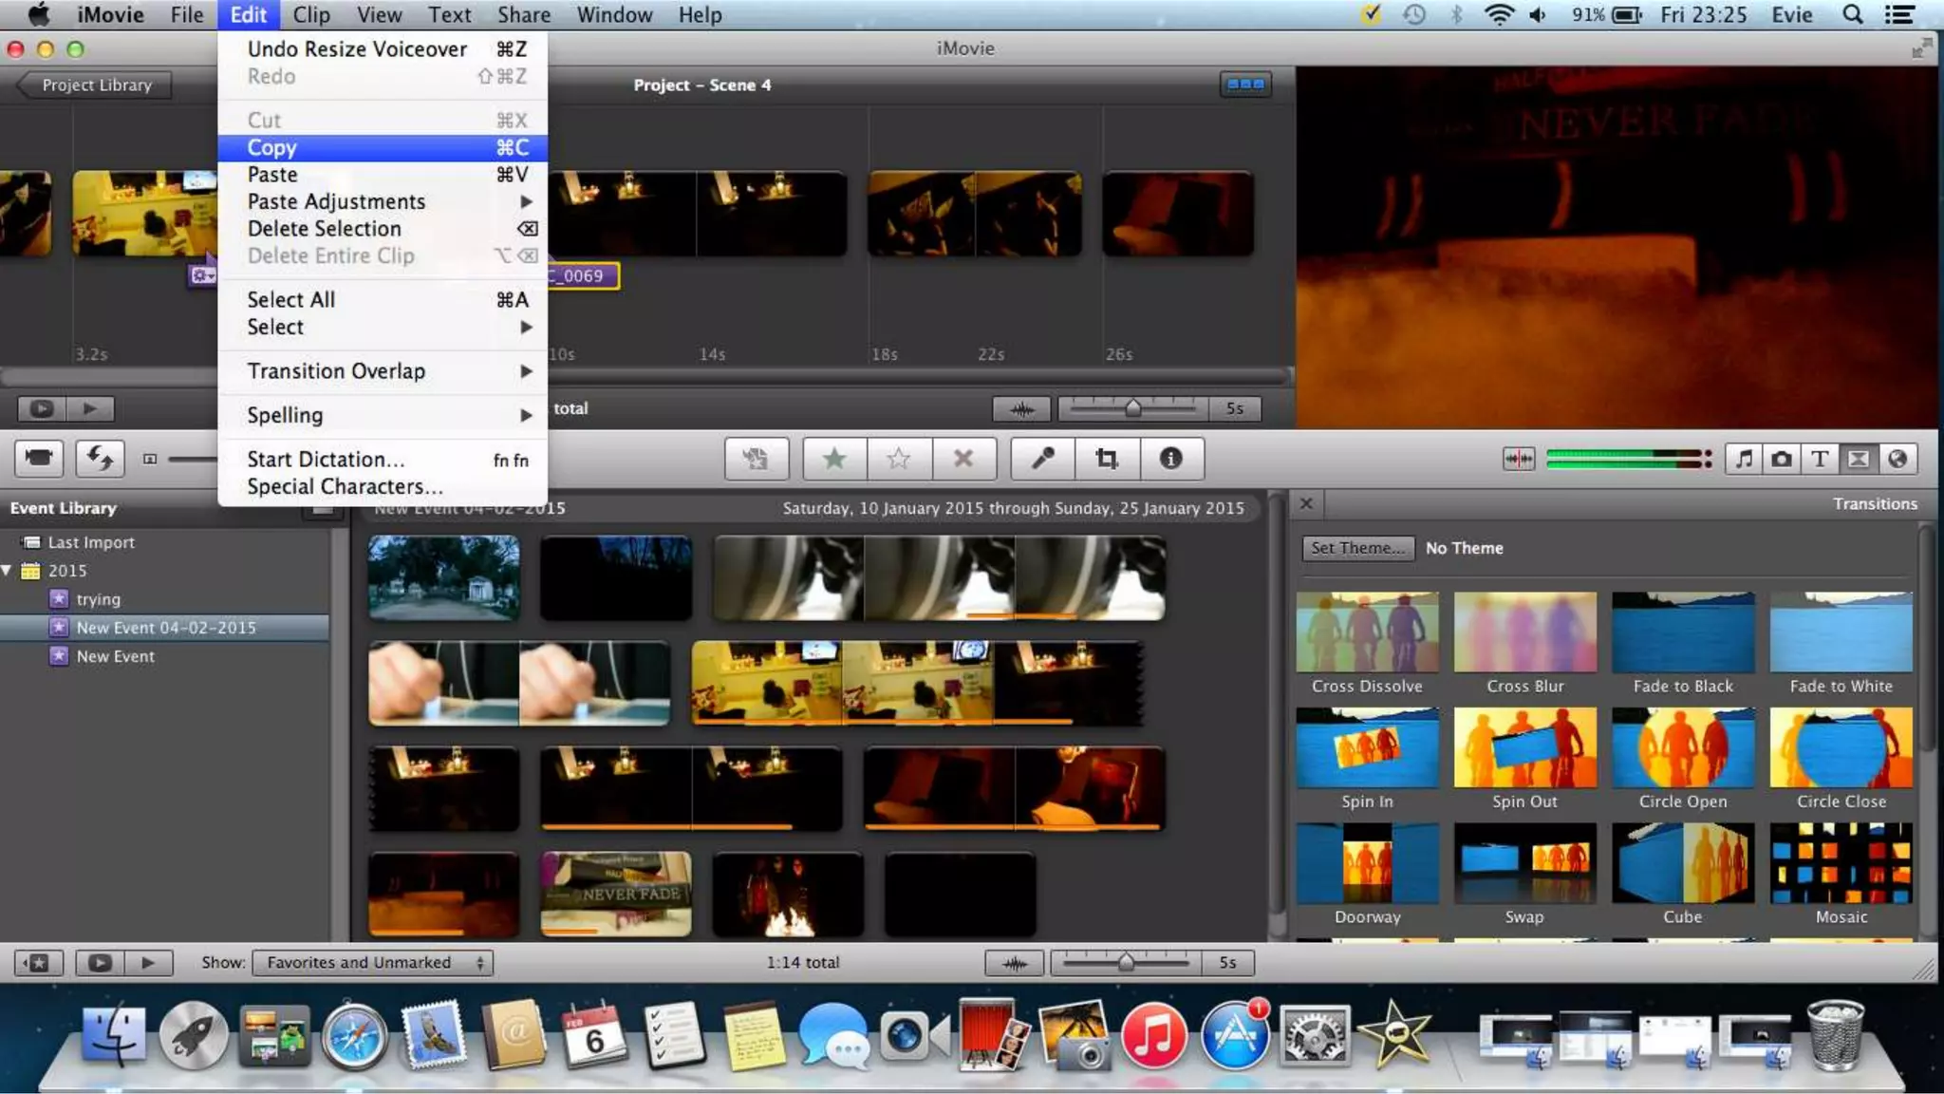Screen dimensions: 1944x1094
Task: Toggle audio skimming near the volume meter
Action: point(1519,459)
